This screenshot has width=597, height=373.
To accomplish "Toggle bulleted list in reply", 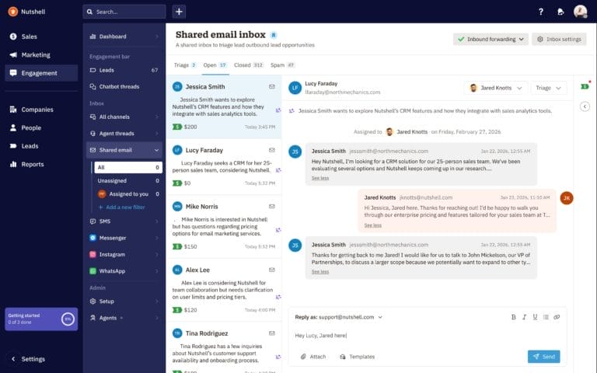I will 546,317.
